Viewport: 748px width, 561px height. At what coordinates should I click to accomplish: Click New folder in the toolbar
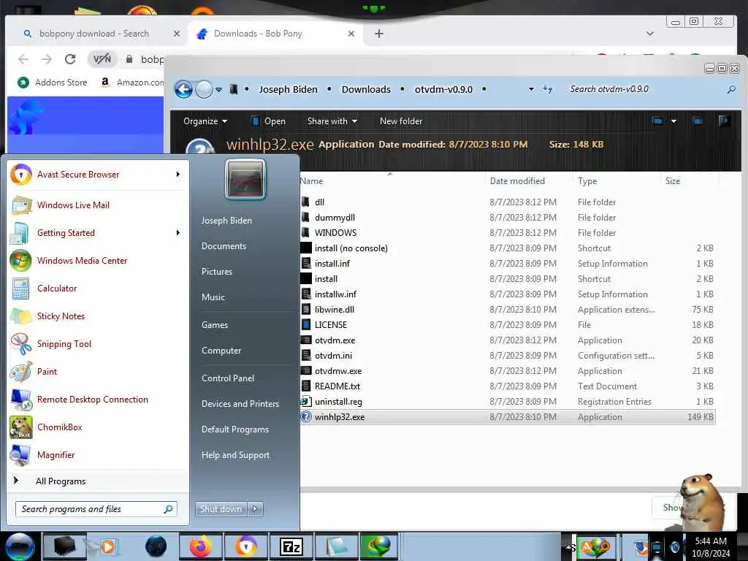click(x=401, y=121)
